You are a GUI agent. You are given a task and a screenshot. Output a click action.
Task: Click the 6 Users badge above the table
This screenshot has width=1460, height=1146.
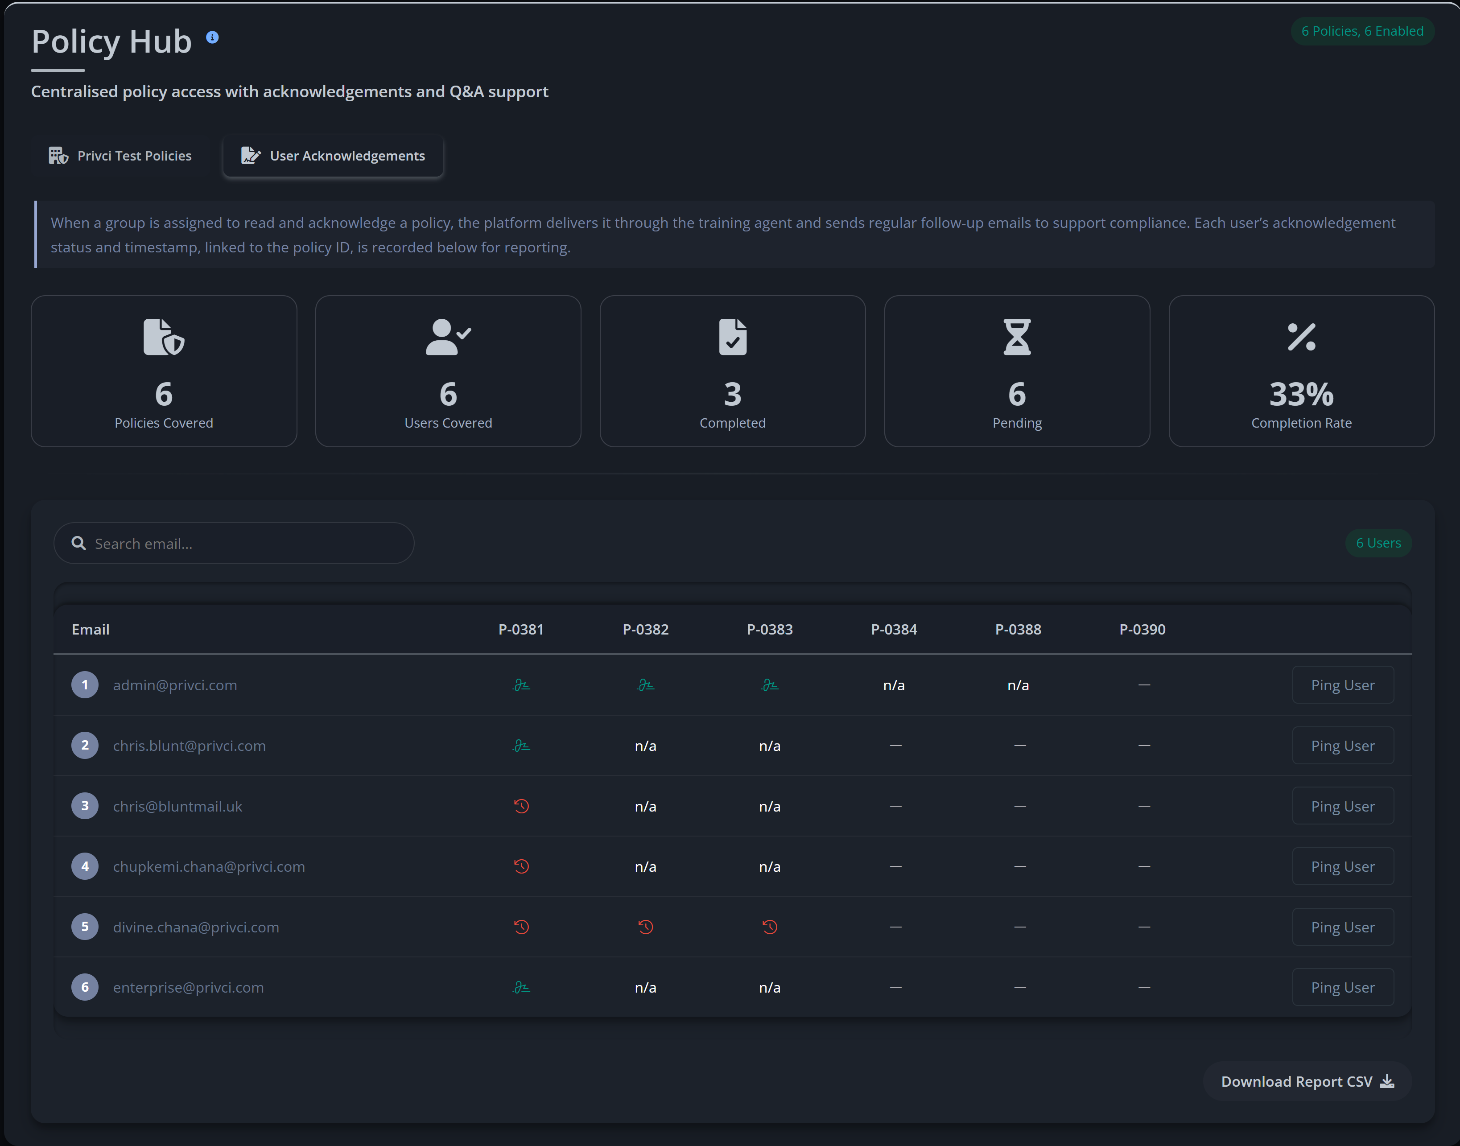(1378, 543)
